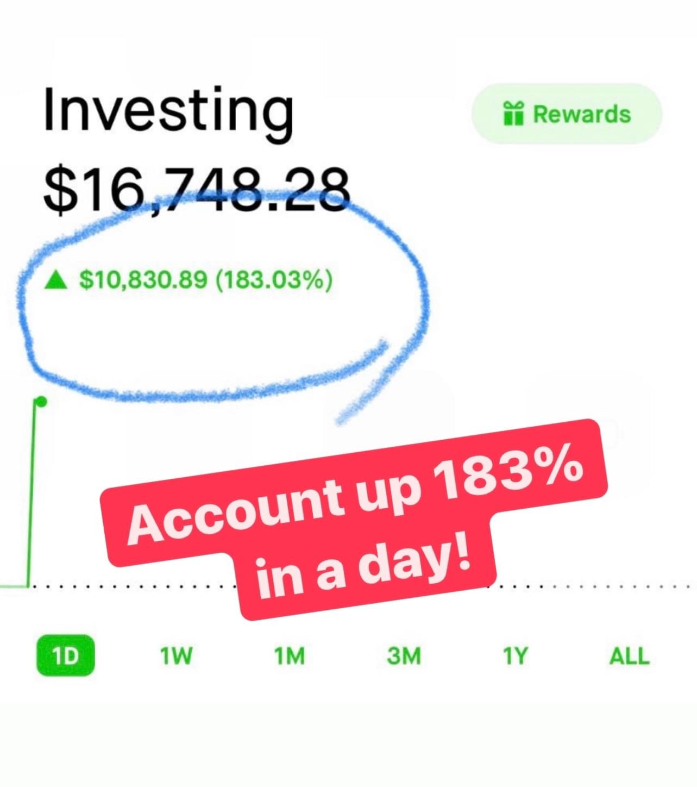Open the Rewards button
697x787 pixels.
pos(567,114)
